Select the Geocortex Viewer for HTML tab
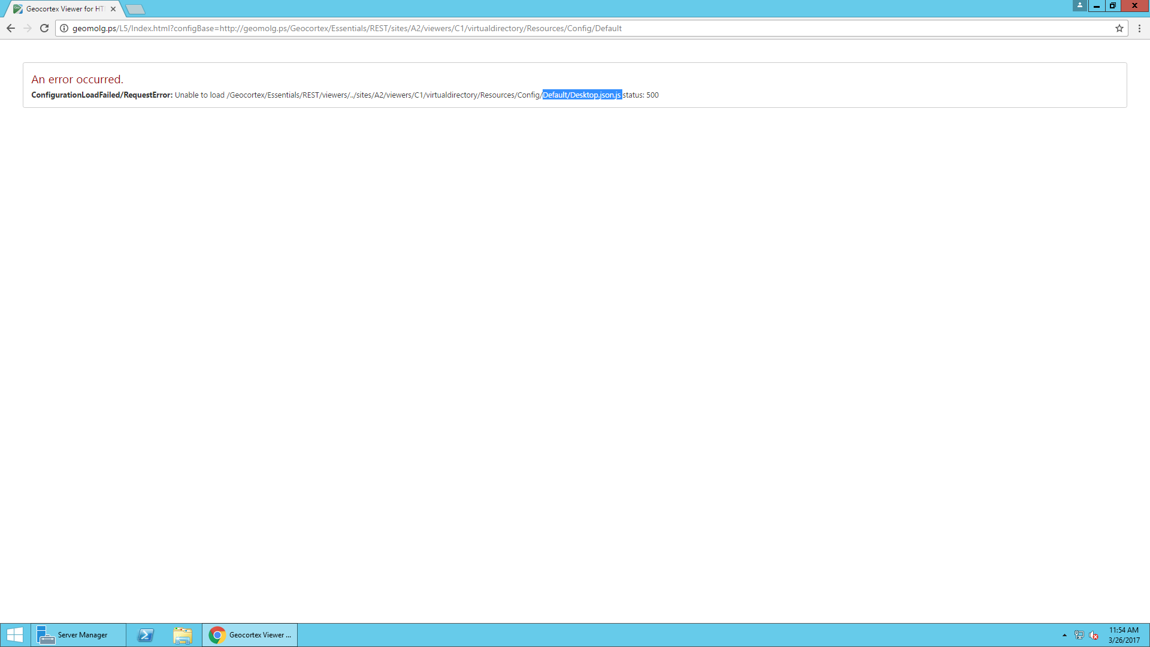Viewport: 1150px width, 647px height. [x=65, y=9]
